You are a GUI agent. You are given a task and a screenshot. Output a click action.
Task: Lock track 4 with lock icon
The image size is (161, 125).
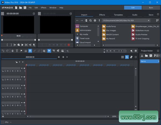(3, 97)
